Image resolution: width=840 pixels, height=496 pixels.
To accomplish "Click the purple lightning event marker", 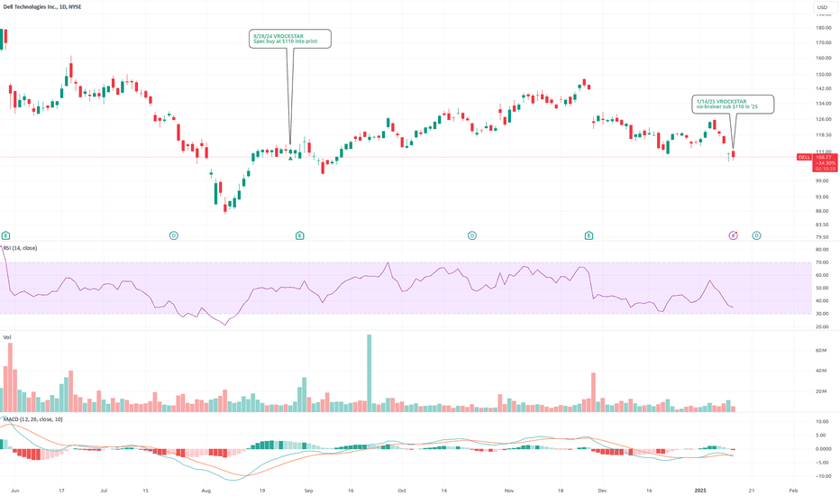I will point(734,235).
